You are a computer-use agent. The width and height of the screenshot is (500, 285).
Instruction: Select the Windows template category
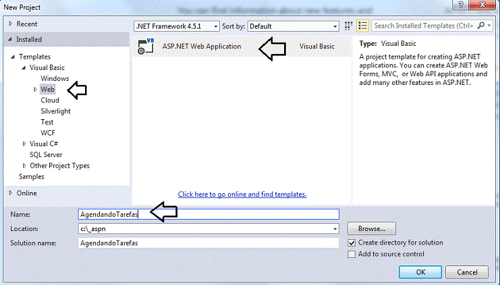pyautogui.click(x=55, y=78)
